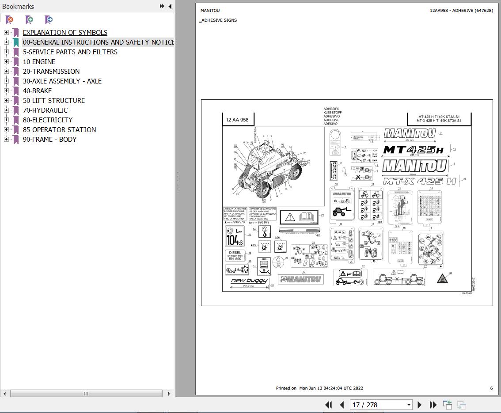This screenshot has height=413, width=501.
Task: Expand the EXPLANATION OF SYMBOLS bookmark
Action: click(6, 32)
